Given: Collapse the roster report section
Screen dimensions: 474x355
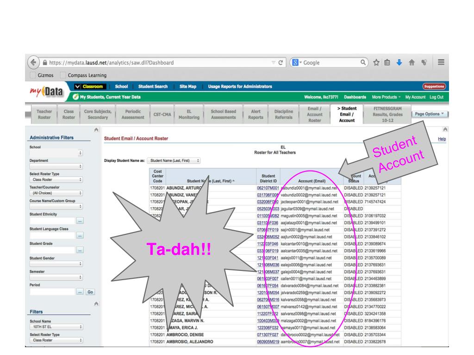Looking at the screenshot, I should tap(445, 129).
